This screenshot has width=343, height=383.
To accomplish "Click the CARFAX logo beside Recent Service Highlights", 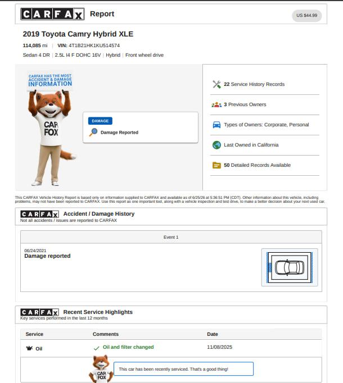I will [x=39, y=312].
